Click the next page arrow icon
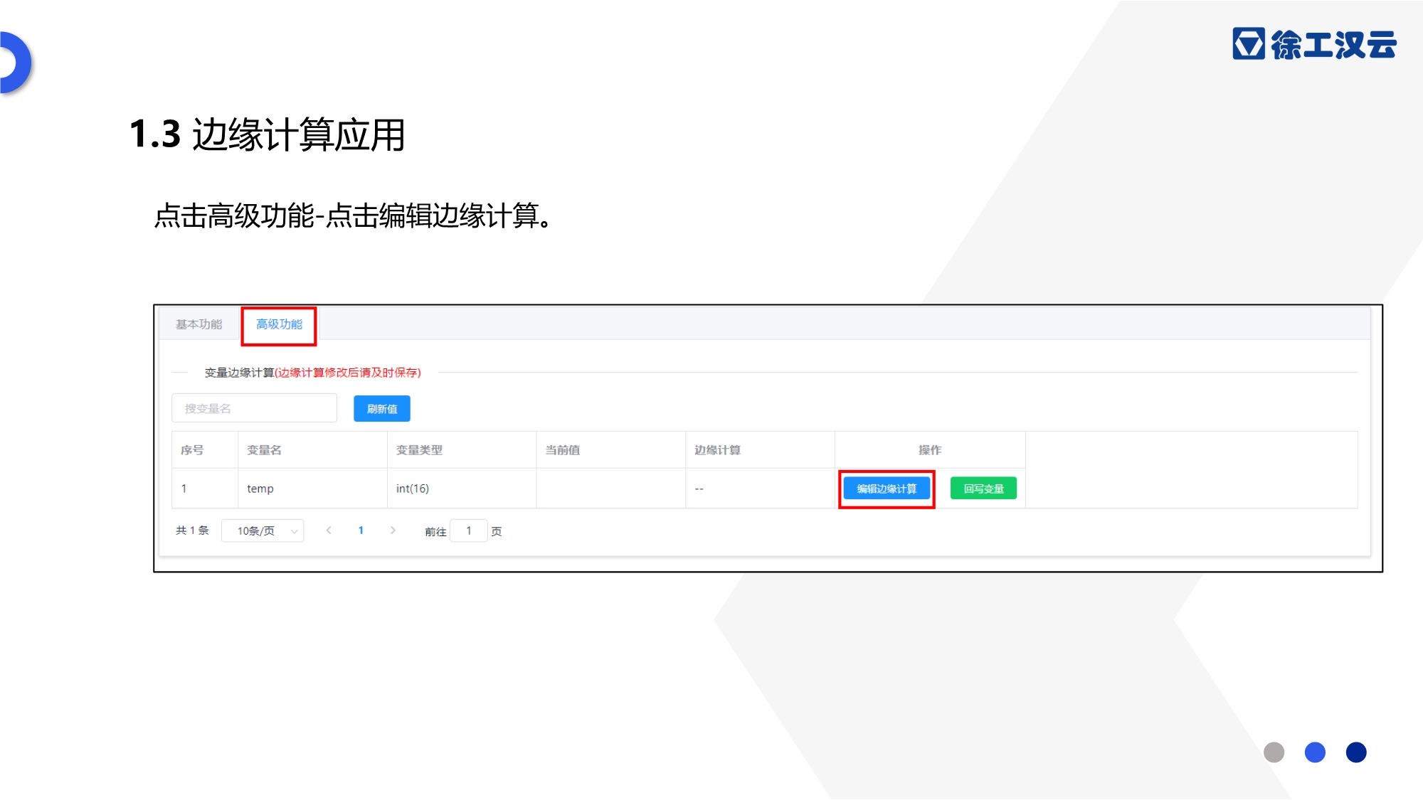The width and height of the screenshot is (1423, 800). pyautogui.click(x=393, y=530)
